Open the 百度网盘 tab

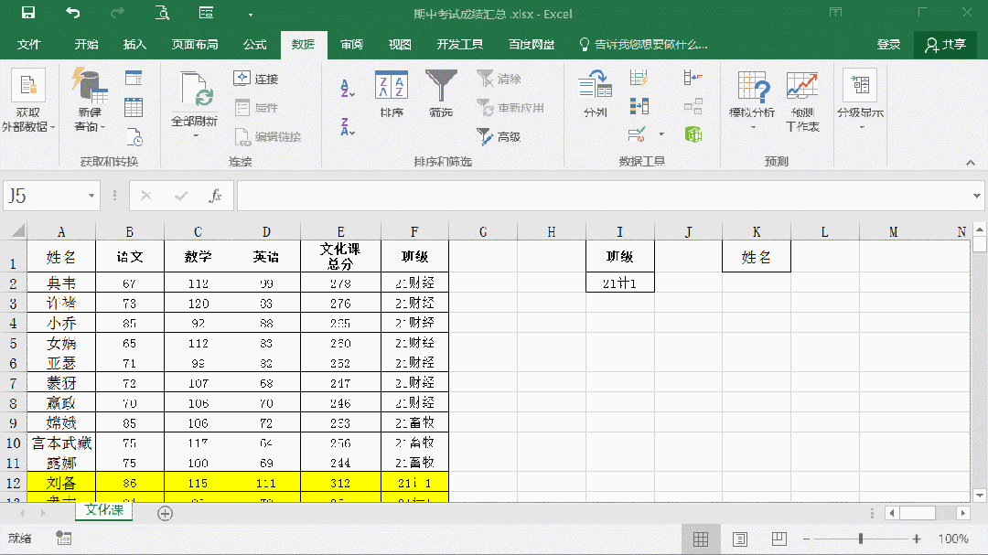[x=532, y=45]
